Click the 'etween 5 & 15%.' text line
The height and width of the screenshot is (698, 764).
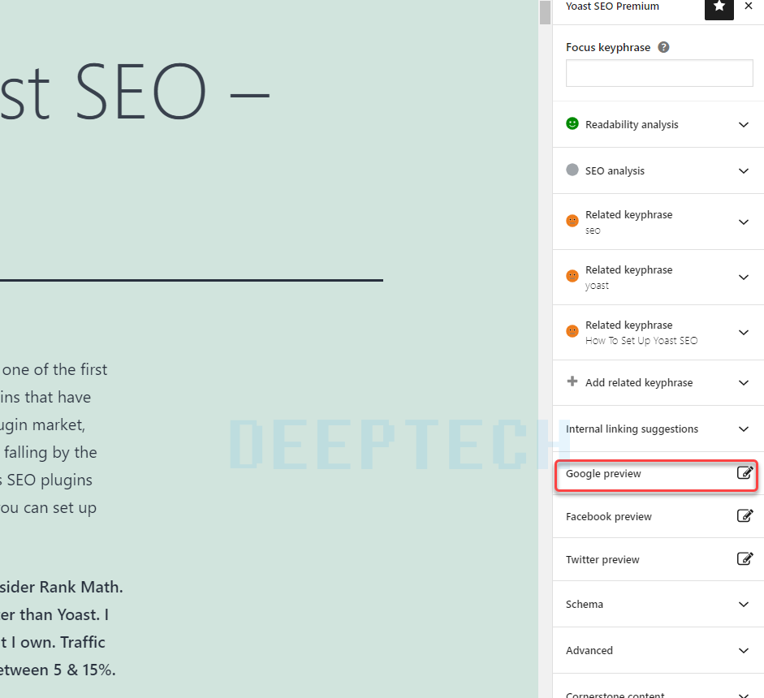(x=58, y=670)
